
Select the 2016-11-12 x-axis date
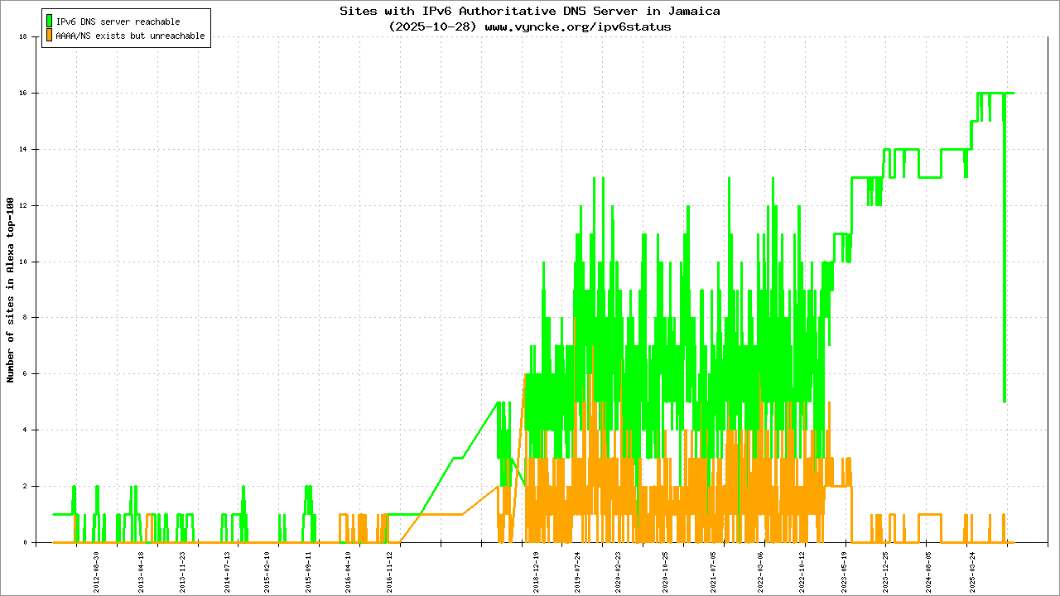[x=390, y=570]
